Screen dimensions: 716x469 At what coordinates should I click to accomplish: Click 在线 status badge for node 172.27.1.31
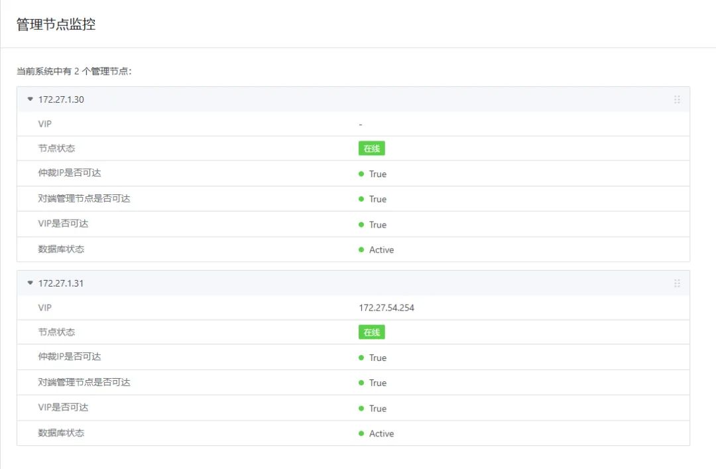click(x=371, y=332)
